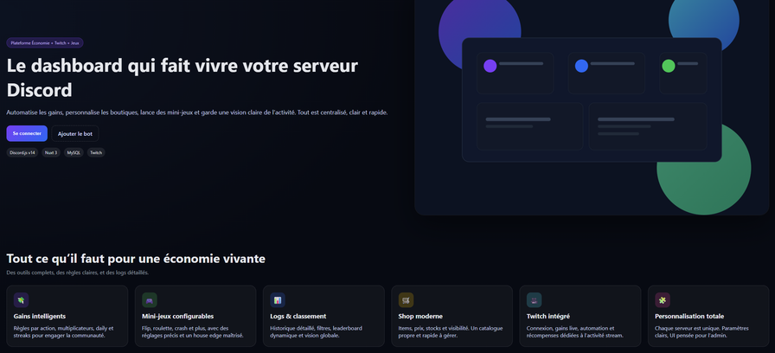Select the Discord.js v14 tag
Screen dimensions: 775x353
(x=22, y=152)
